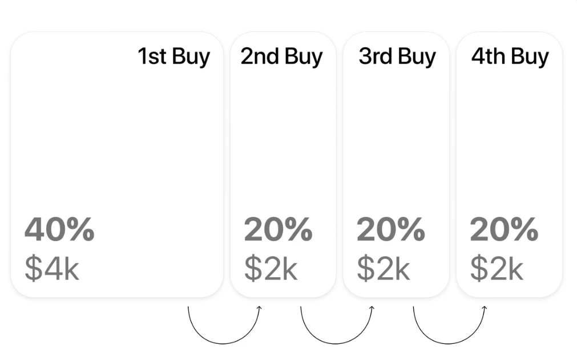Pick the $2k amount in the 4th Buy card
The width and height of the screenshot is (577, 353).
click(497, 268)
